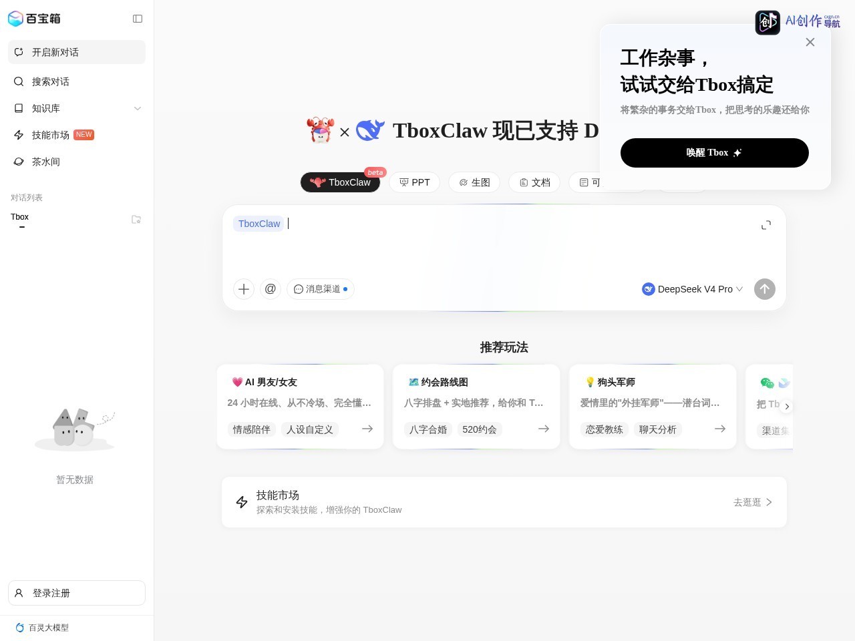855x641 pixels.
Task: Click the 去逛逛 link
Action: (x=753, y=502)
